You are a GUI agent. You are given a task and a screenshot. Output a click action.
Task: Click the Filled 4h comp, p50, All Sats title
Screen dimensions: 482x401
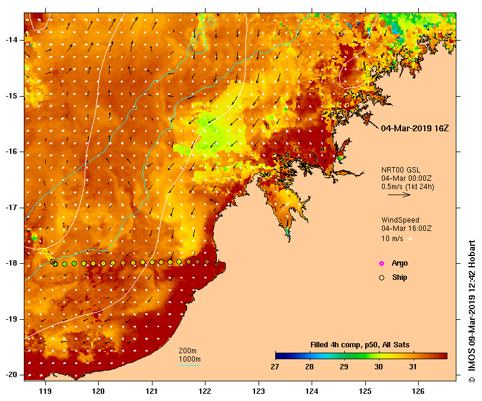[360, 345]
